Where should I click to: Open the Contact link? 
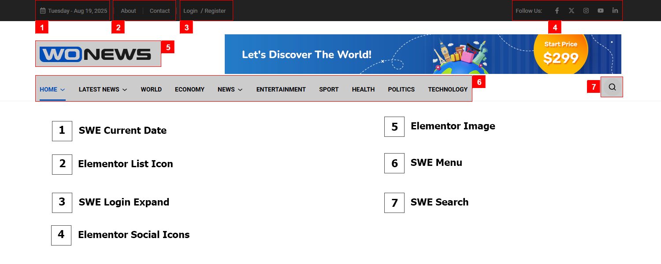coord(160,11)
